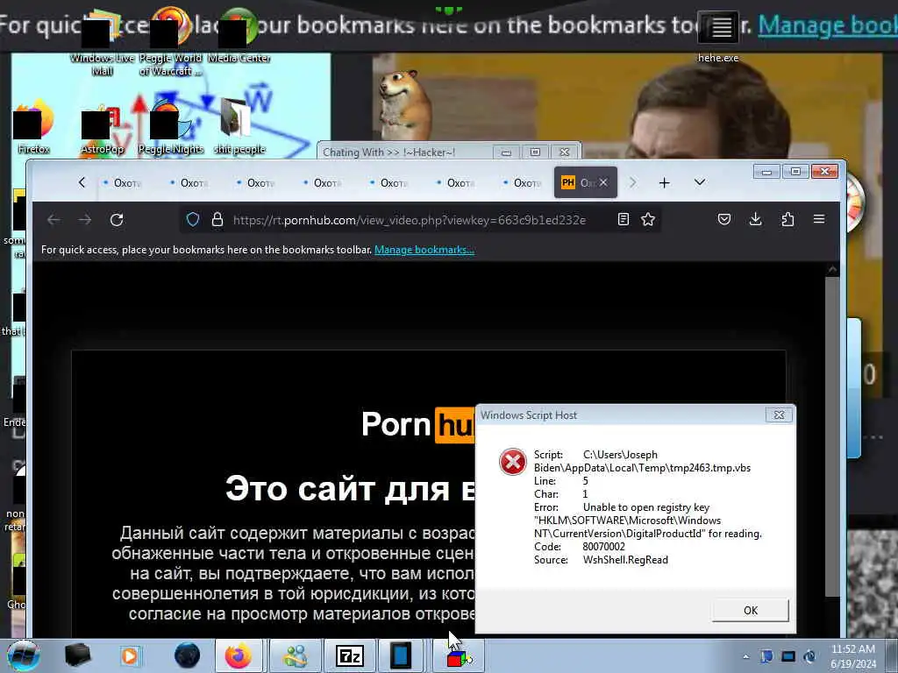Open the blue phone taskbar icon

coord(401,655)
